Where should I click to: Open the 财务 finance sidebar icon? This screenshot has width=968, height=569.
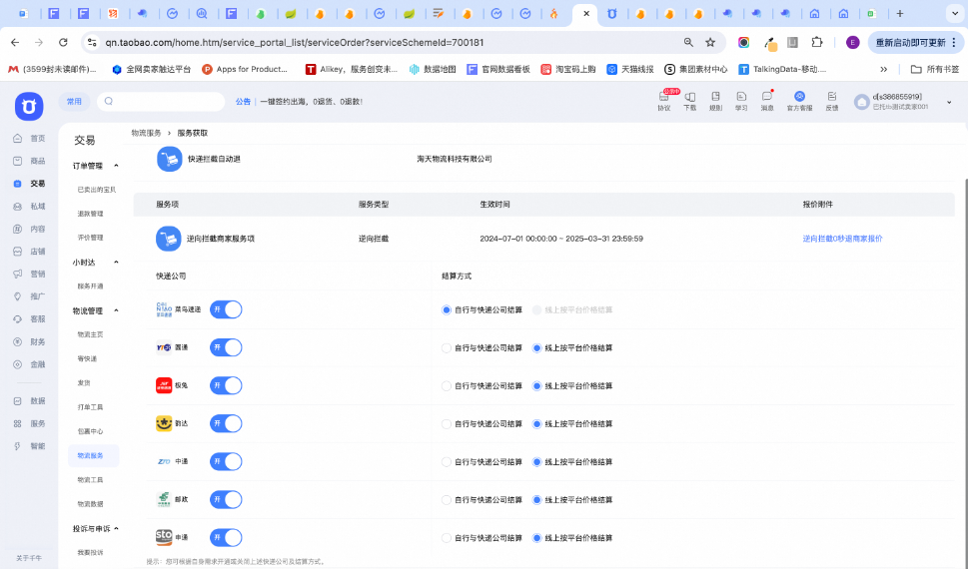point(17,341)
